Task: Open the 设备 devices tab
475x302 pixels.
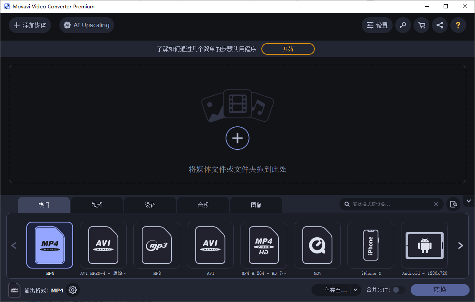Action: [150, 205]
